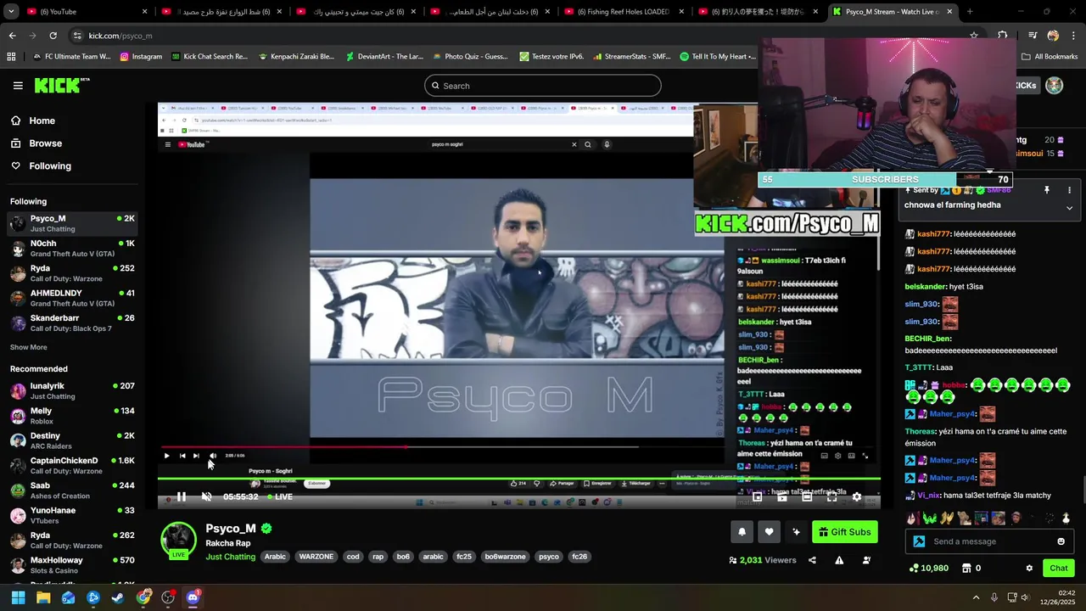1086x611 pixels.
Task: Open stream player settings gear
Action: tap(857, 497)
